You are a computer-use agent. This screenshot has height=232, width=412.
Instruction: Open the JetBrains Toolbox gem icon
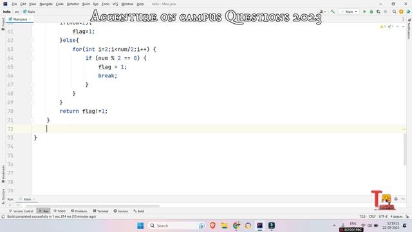[408, 12]
